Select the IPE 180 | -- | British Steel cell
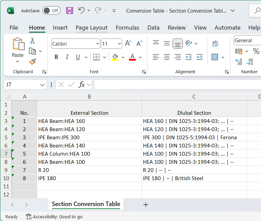The image size is (261, 221). pyautogui.click(x=194, y=178)
